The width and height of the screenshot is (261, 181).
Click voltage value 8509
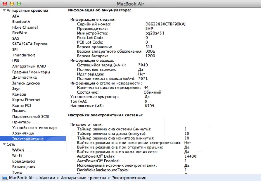[150, 106]
